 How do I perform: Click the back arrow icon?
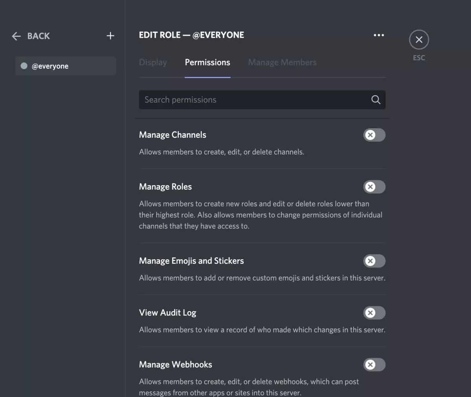pos(16,36)
